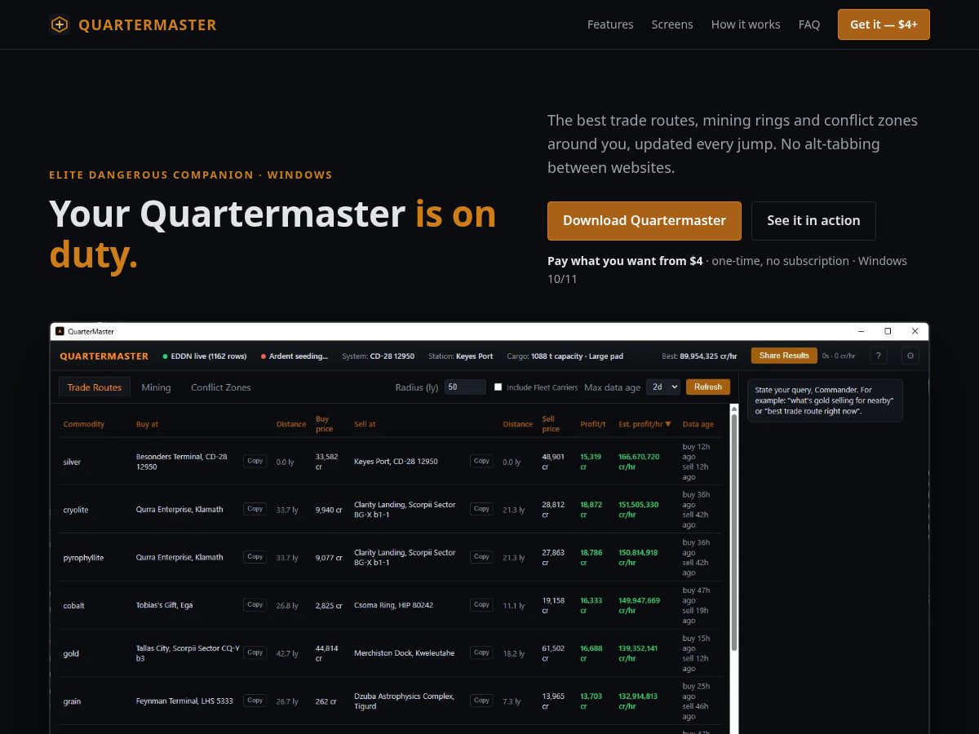Click the Download Quartermaster button
Screen dimensions: 979x734
[645, 221]
